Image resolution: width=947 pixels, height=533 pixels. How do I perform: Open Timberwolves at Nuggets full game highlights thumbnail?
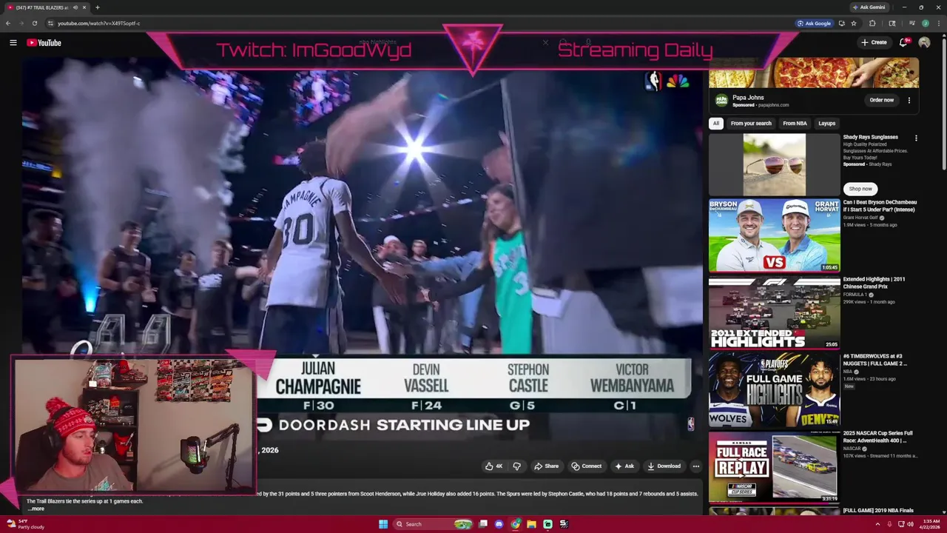[x=775, y=389]
